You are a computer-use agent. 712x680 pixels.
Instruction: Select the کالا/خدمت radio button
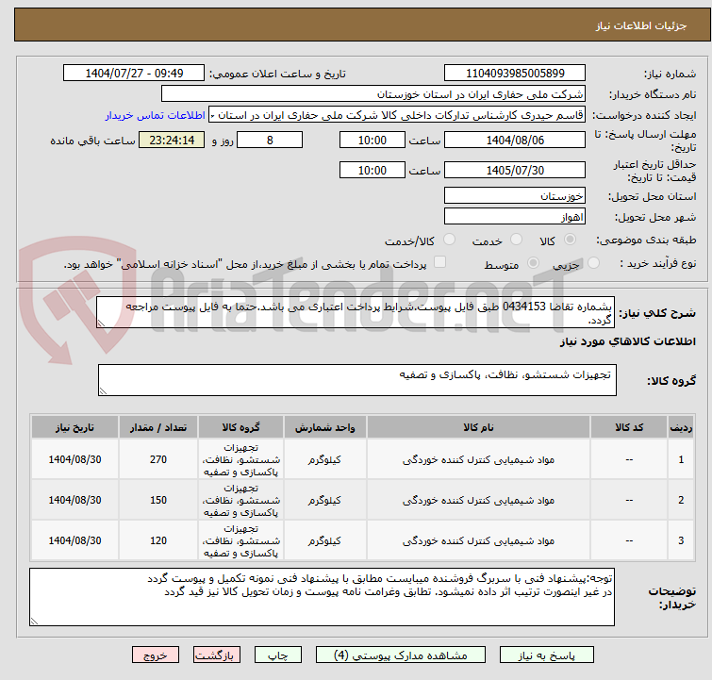coord(449,240)
